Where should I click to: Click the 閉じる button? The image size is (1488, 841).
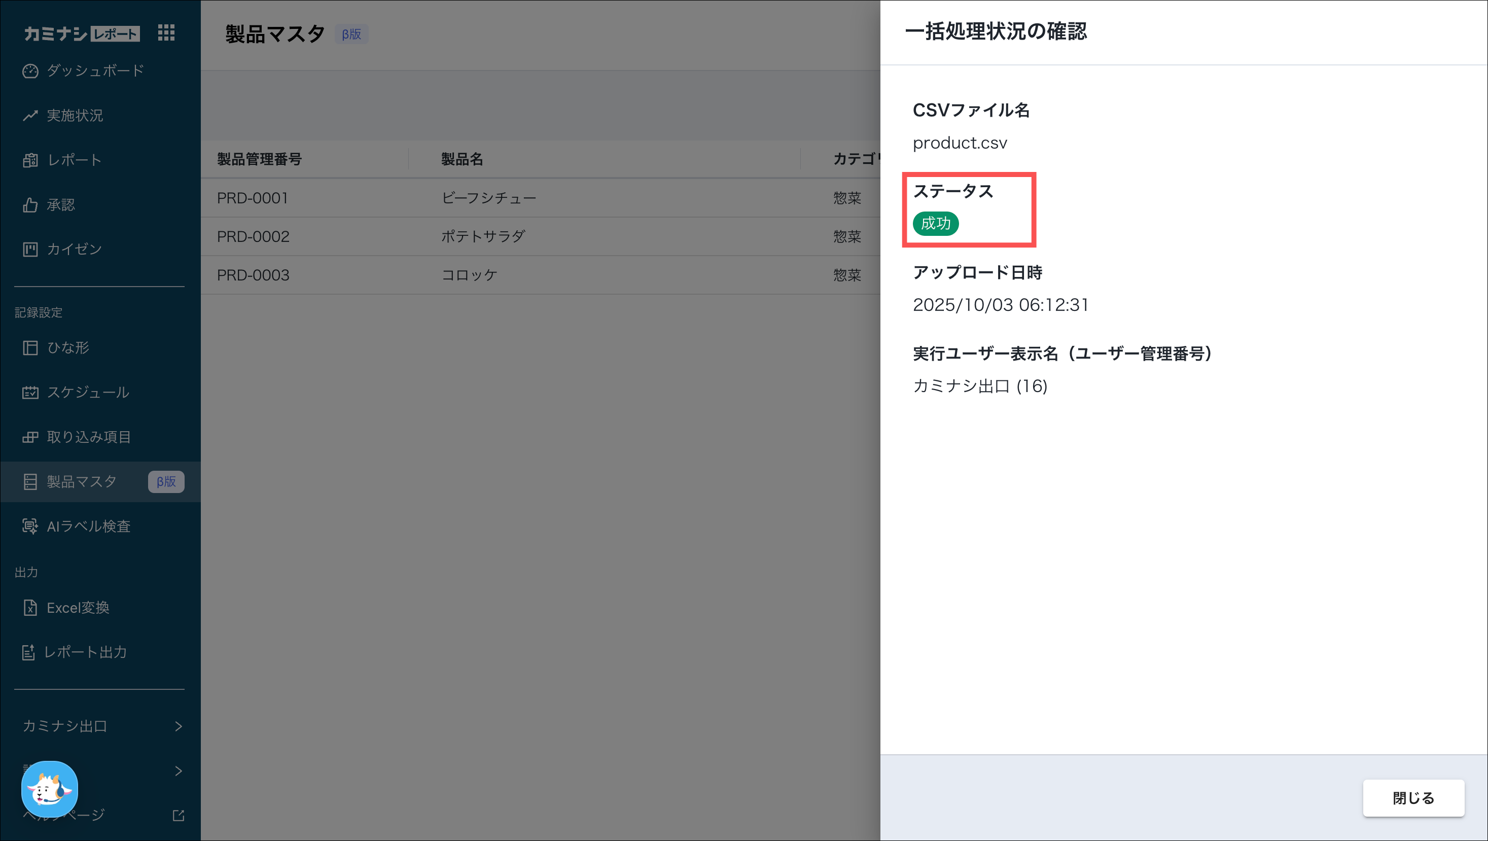point(1413,798)
